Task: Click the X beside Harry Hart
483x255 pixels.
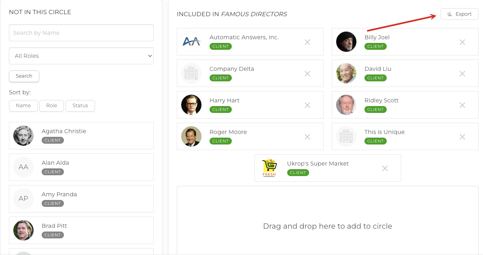Action: point(307,105)
